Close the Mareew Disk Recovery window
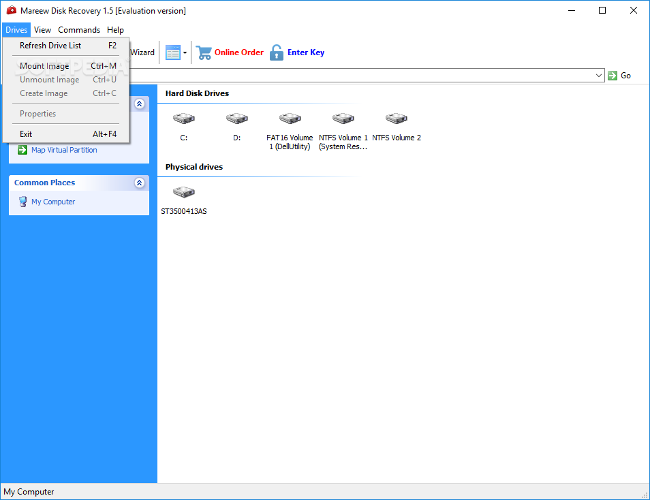The width and height of the screenshot is (650, 500). [x=634, y=10]
